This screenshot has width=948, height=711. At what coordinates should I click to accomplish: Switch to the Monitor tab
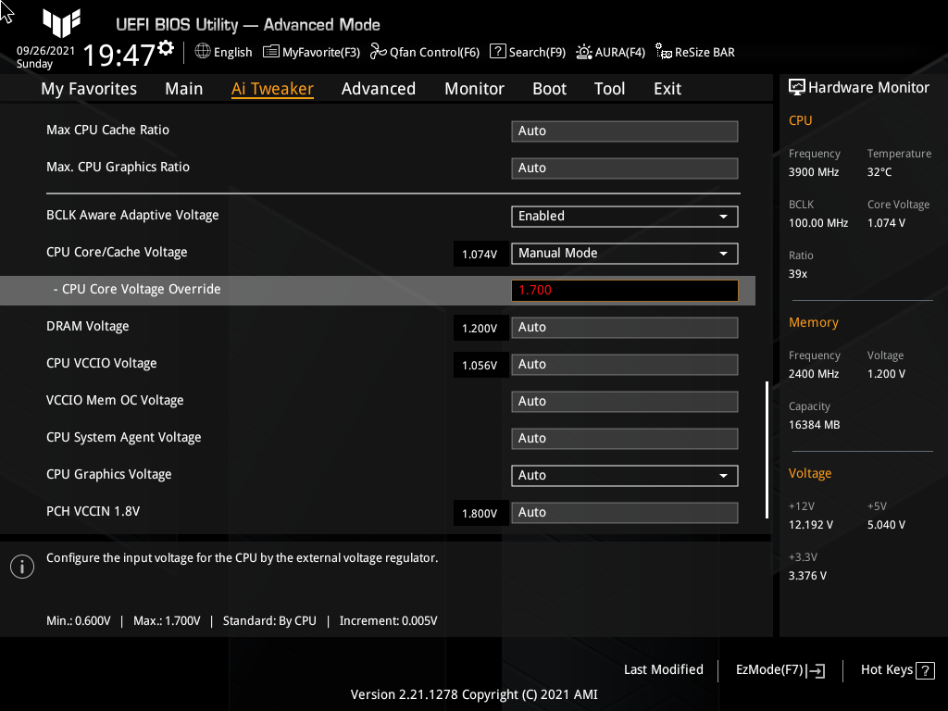coord(474,89)
